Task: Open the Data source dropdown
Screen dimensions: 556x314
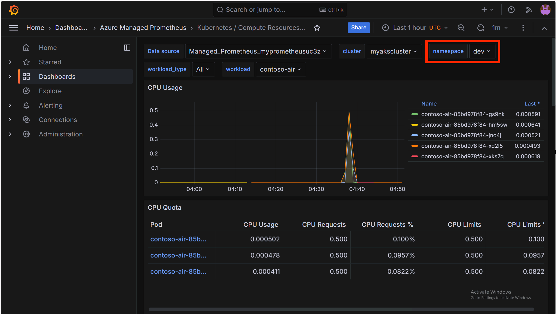Action: tap(258, 51)
